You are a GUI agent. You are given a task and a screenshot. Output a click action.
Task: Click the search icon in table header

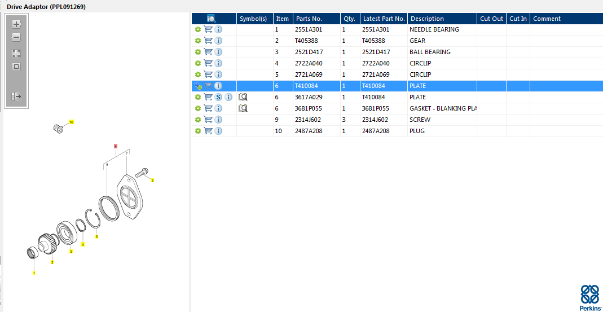[212, 19]
